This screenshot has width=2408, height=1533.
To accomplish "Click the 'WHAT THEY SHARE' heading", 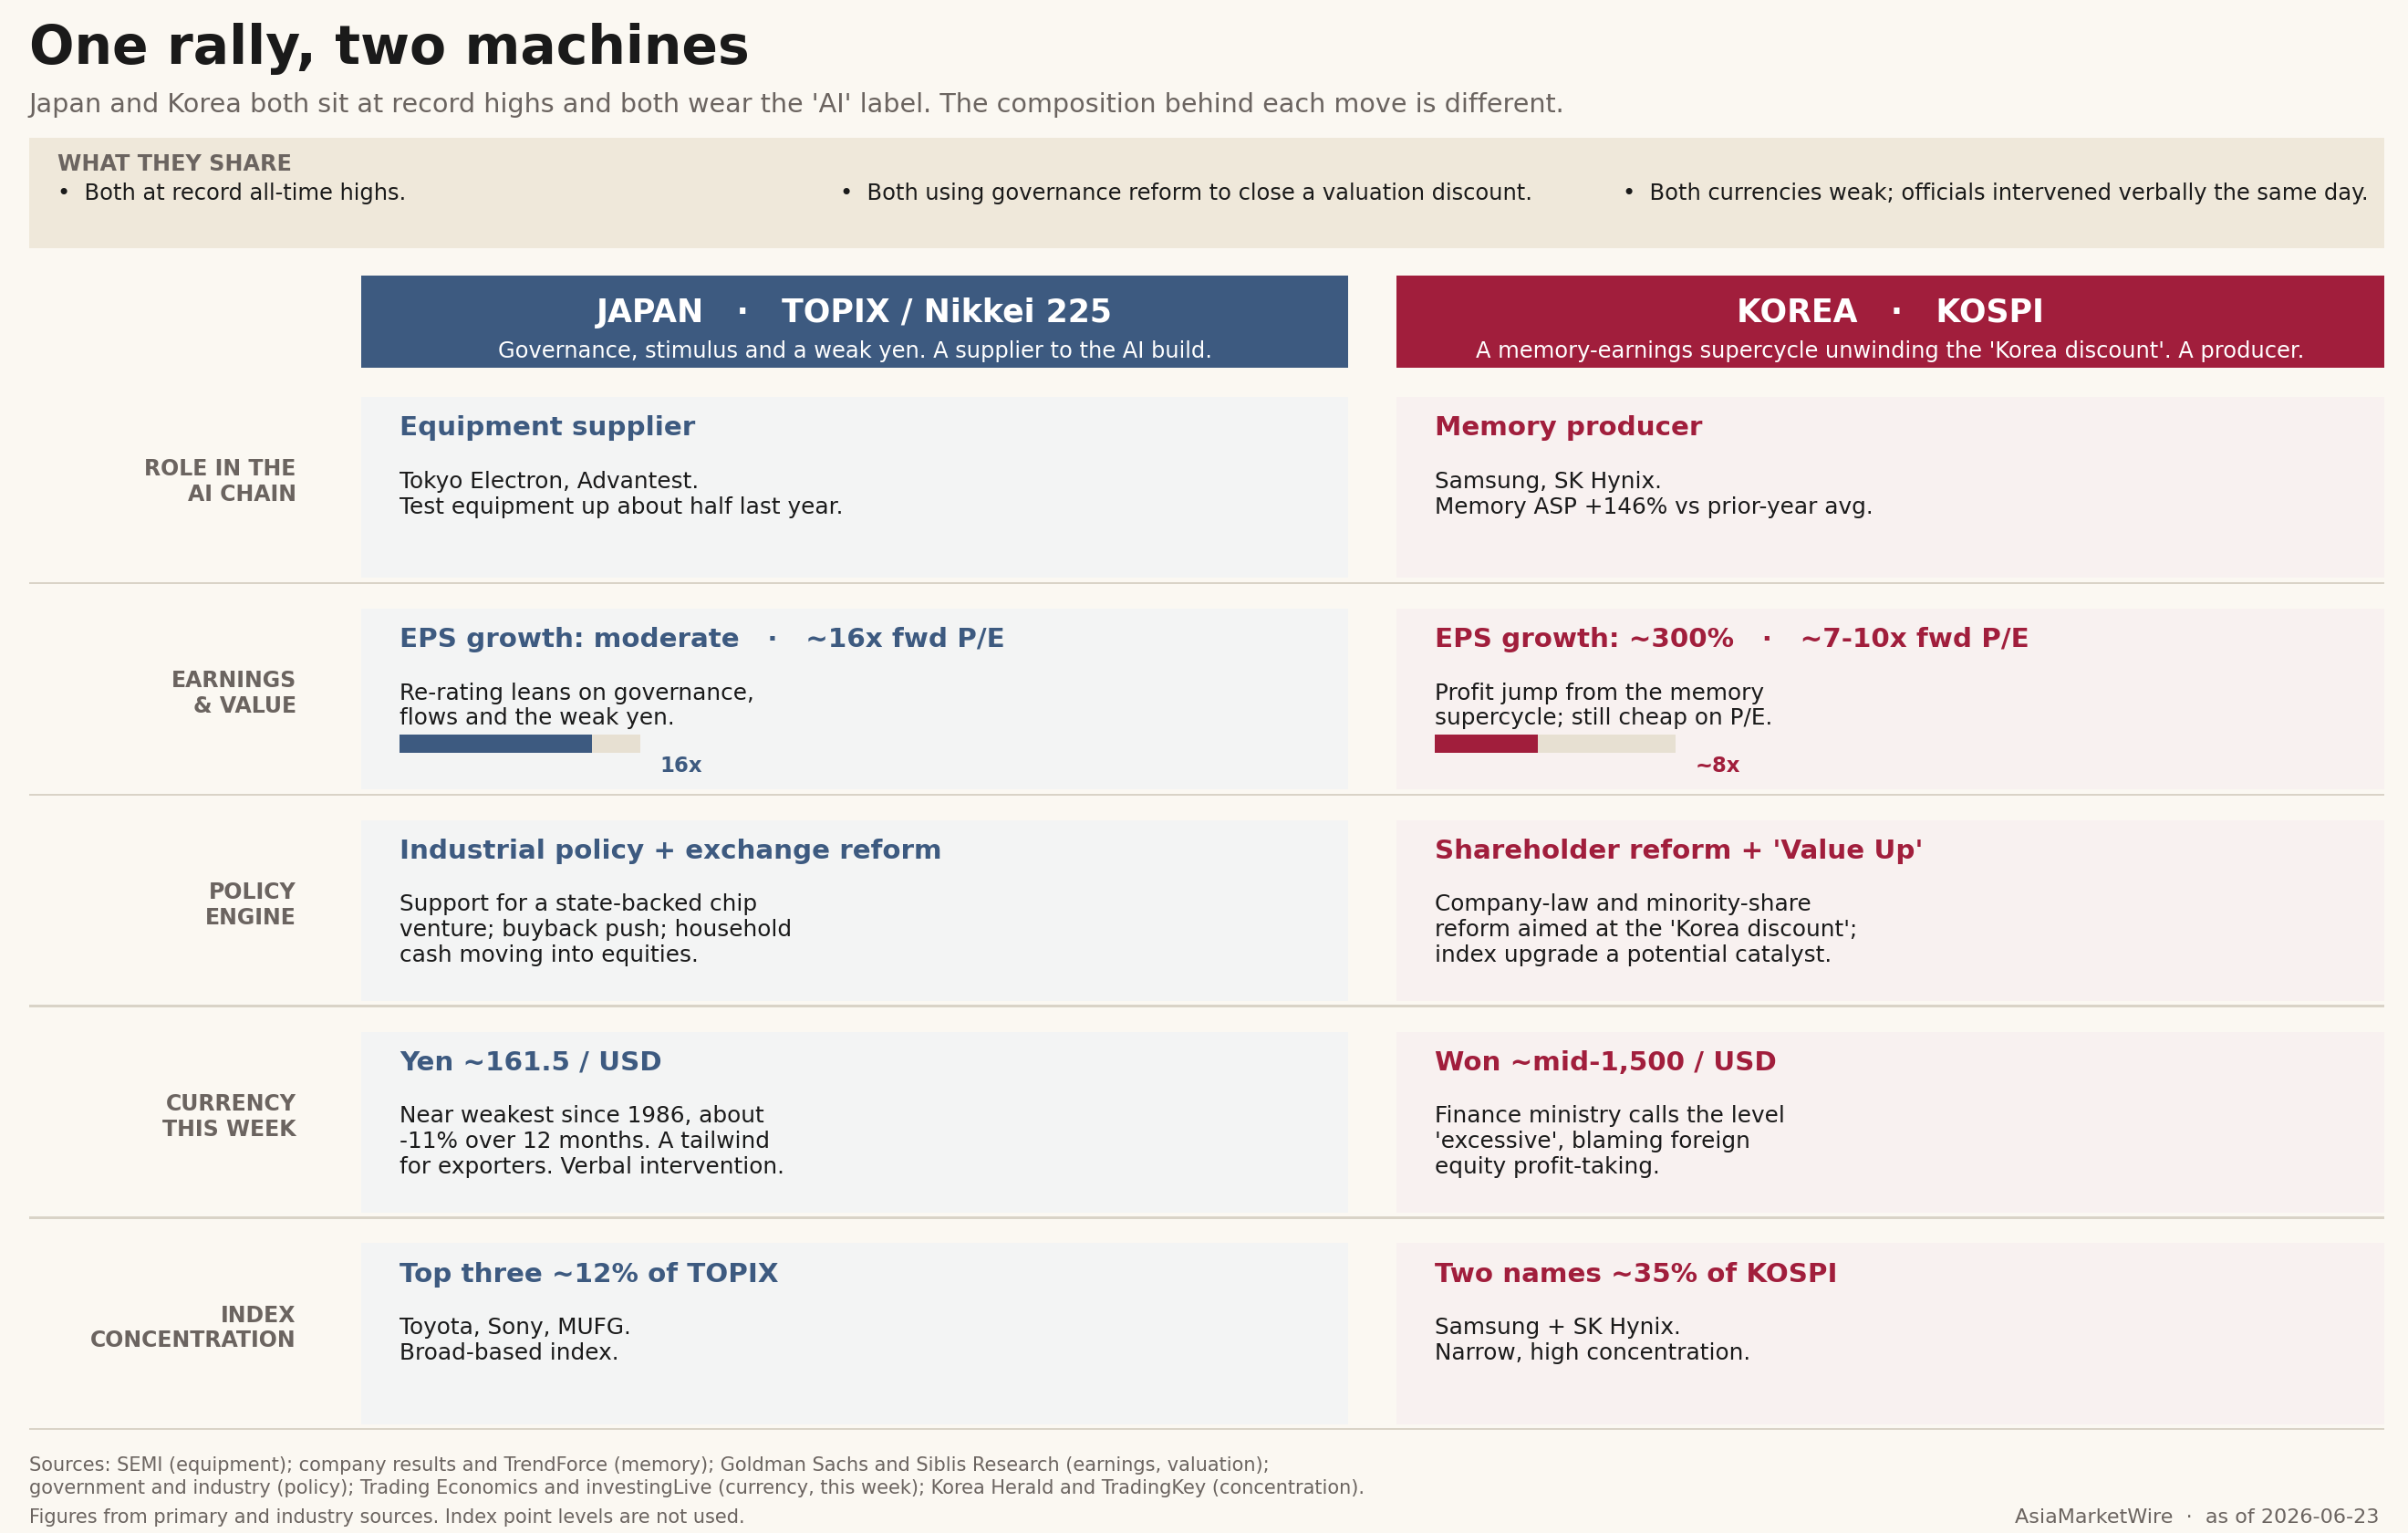I will (x=174, y=163).
